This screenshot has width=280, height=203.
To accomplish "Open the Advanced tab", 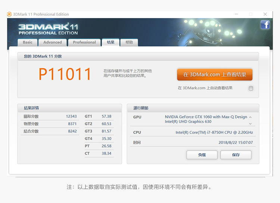I will click(53, 42).
